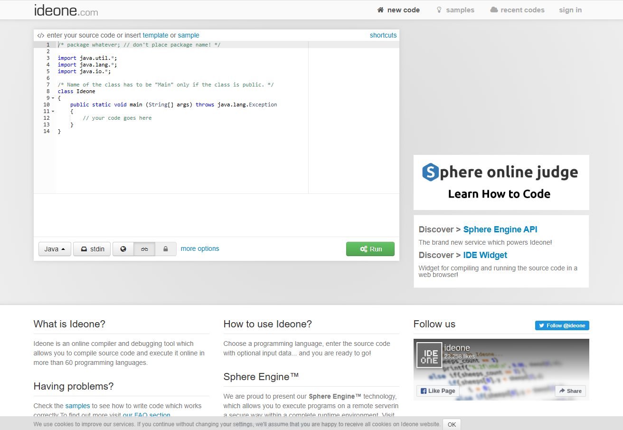This screenshot has width=623, height=430.
Task: Open the Java language dropdown
Action: click(55, 249)
